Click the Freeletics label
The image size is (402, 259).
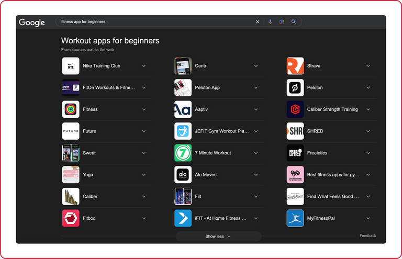click(x=317, y=153)
